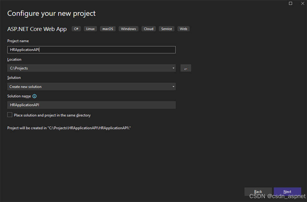Viewport: 307px width, 202px height.
Task: Expand the Location dropdown arrow
Action: point(173,68)
